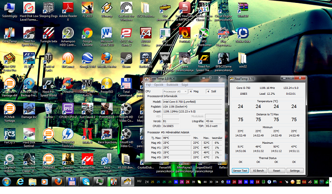Click the HU language indicator
Image resolution: width=332 pixels, height=194 pixels.
coord(139,181)
